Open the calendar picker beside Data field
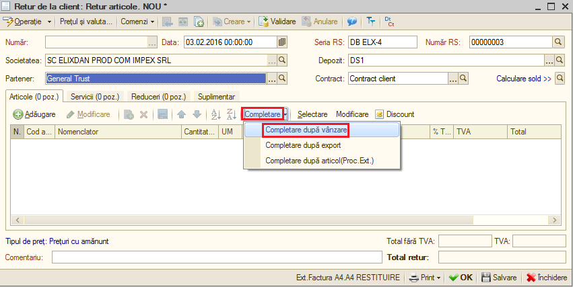The width and height of the screenshot is (573, 287). [281, 42]
